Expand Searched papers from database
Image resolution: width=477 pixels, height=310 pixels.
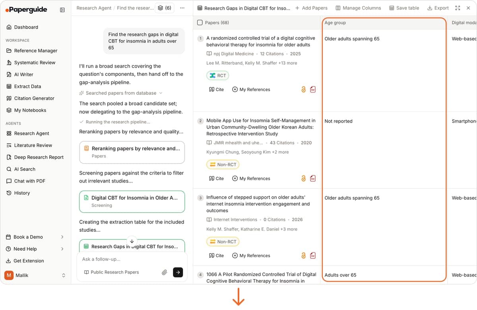121,93
